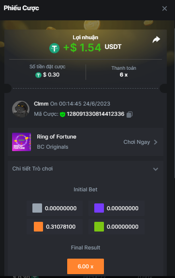Click the share arrow icon
The width and height of the screenshot is (175, 278).
156,39
